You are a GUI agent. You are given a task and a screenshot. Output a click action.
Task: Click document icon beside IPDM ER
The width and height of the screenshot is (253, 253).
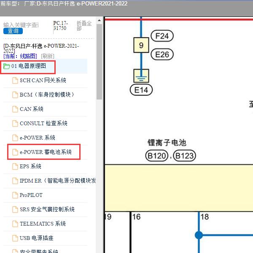click(15, 181)
